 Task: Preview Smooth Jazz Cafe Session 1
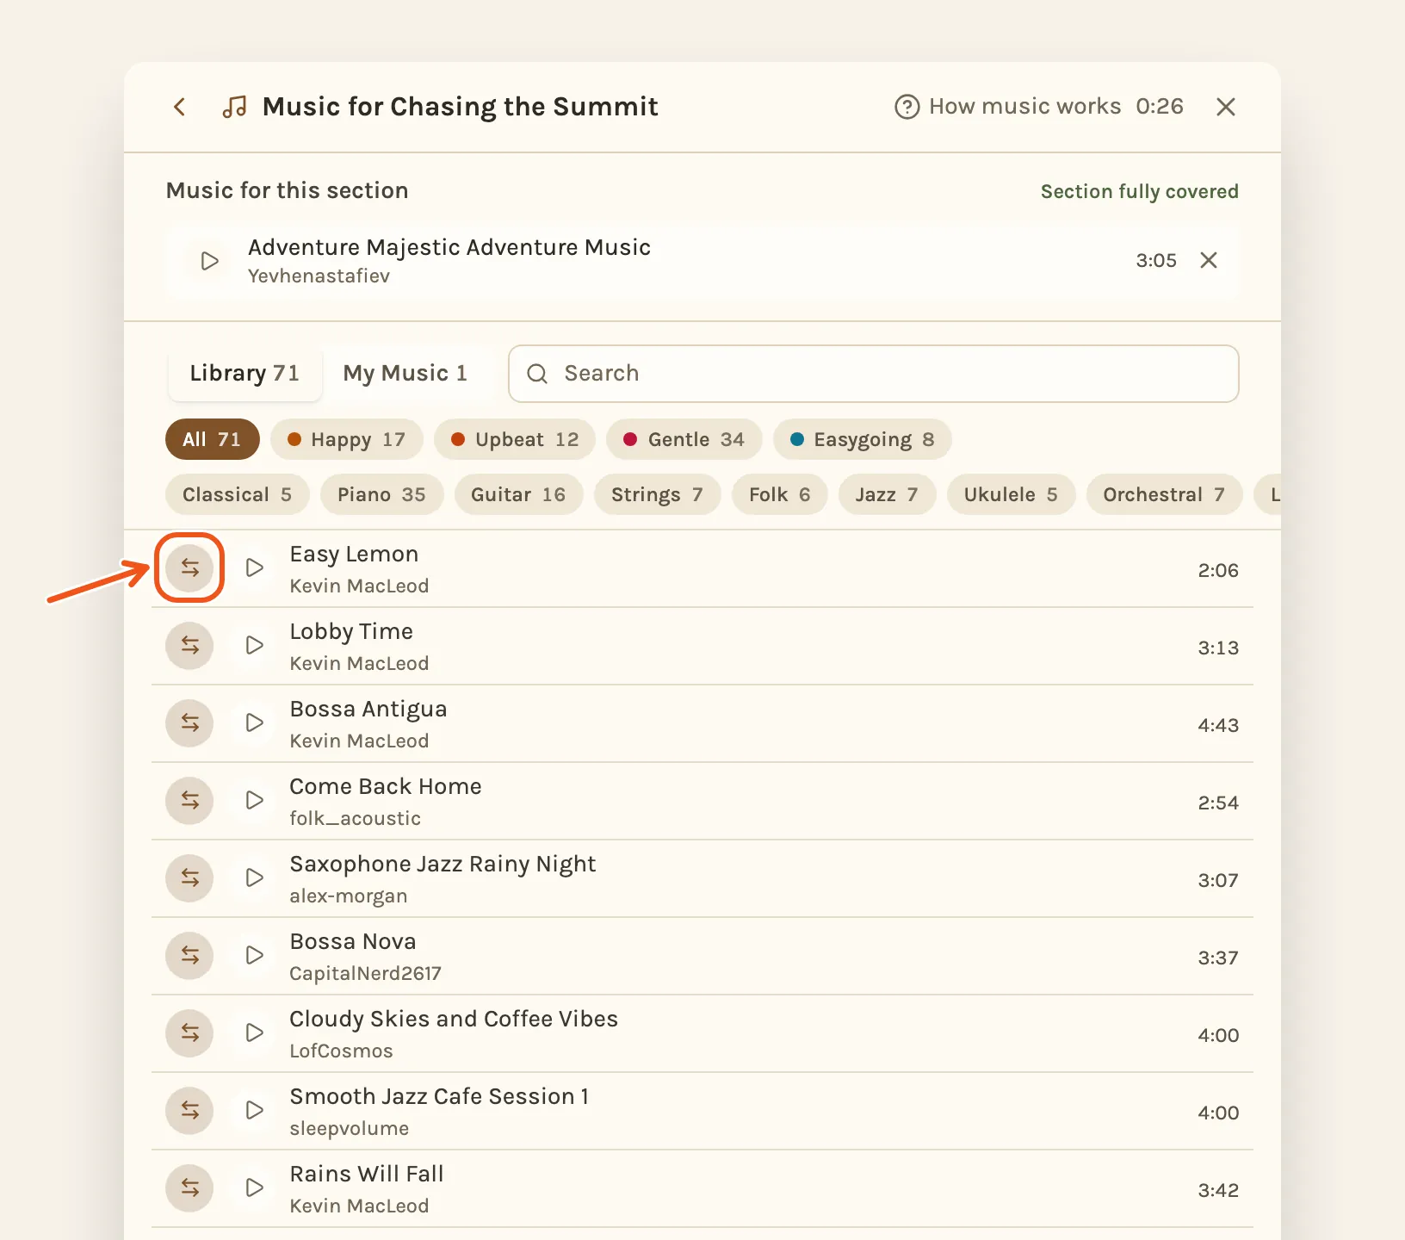254,1110
